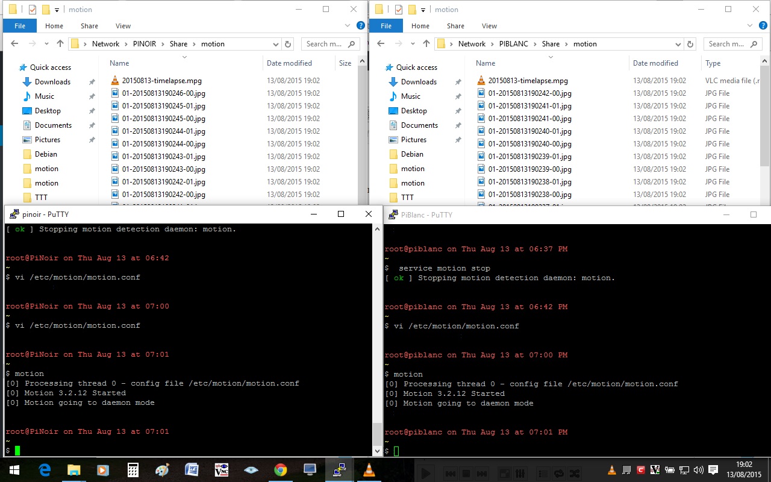Expand the ribbon in the PINOIR Explorer window
This screenshot has height=482, width=771.
click(348, 26)
